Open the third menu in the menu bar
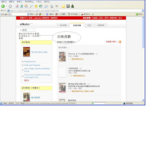155x154 pixels. point(19,2)
